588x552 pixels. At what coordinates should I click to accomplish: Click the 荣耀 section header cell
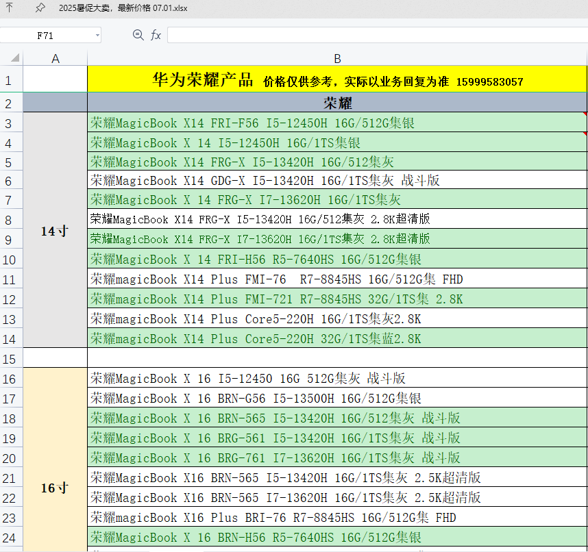[x=337, y=102]
